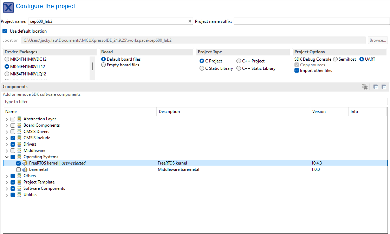Toggle the Use default location checkbox
Viewport: 390px width, 234px height.
[5, 31]
